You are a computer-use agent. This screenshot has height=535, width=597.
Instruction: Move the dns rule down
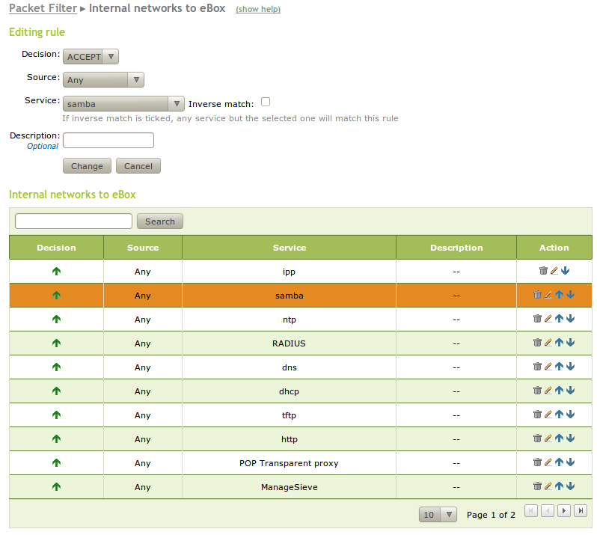tap(570, 367)
